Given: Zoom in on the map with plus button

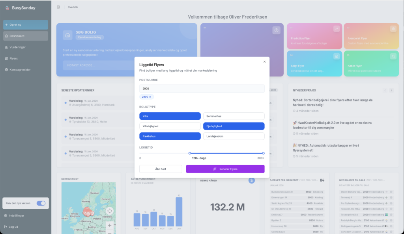Looking at the screenshot, I should 110,225.
